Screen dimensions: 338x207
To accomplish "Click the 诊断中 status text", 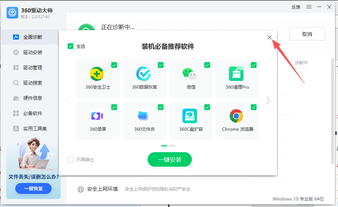I will point(301,63).
